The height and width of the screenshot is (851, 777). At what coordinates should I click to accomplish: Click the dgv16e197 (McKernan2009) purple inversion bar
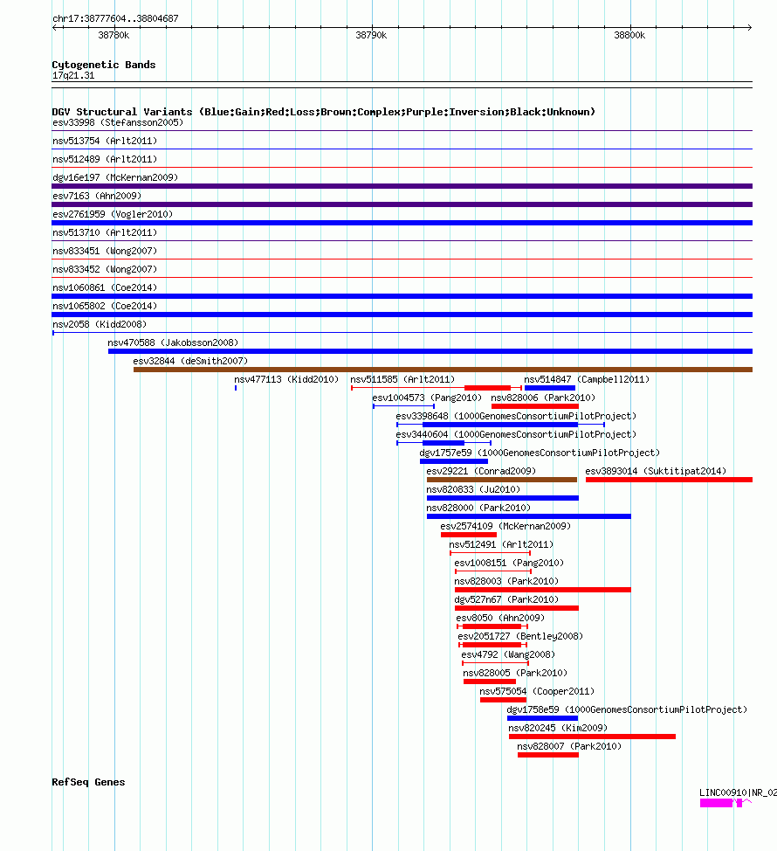(402, 186)
